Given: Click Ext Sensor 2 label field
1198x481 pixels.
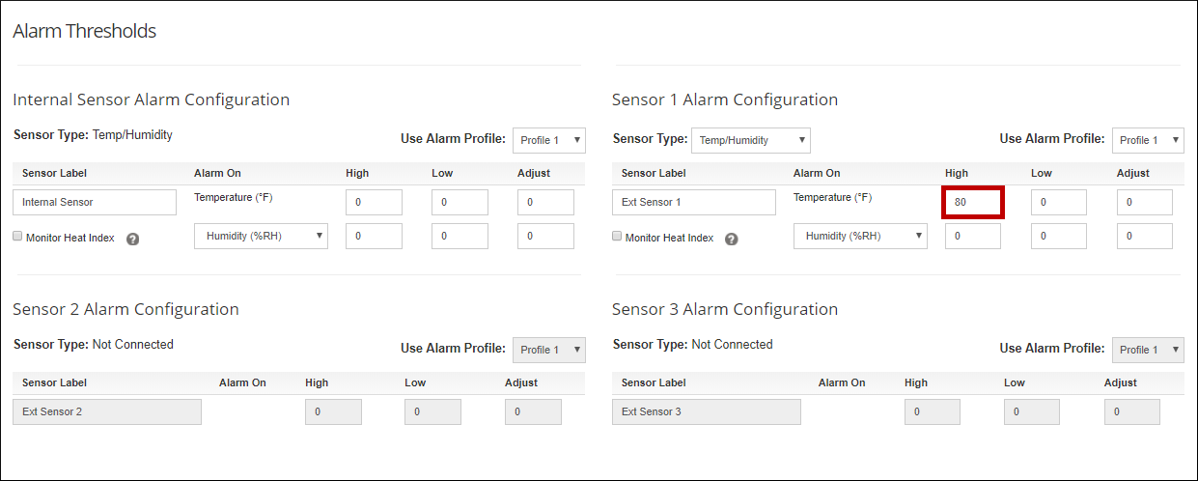Looking at the screenshot, I should click(x=107, y=411).
